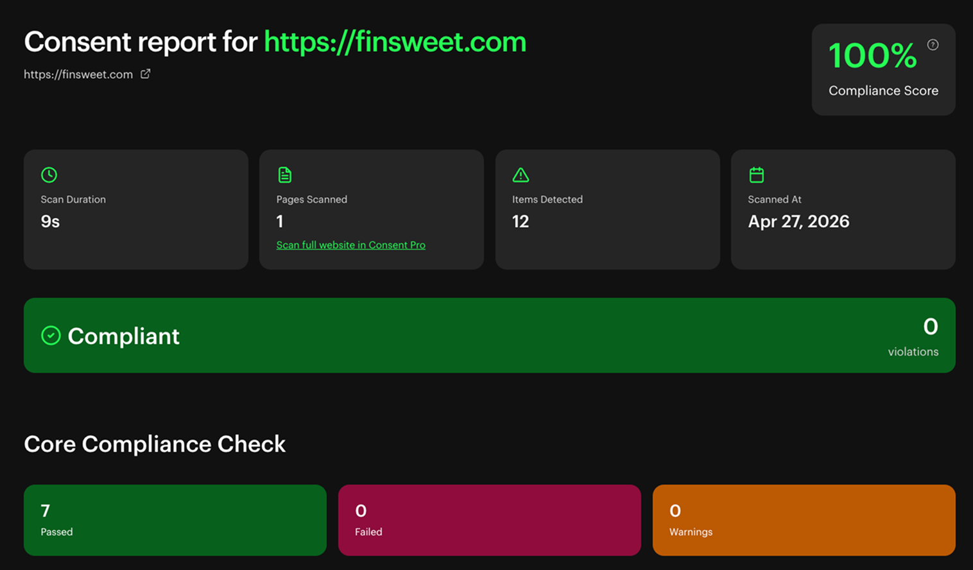973x570 pixels.
Task: Click the Items Detected value 12
Action: [521, 221]
